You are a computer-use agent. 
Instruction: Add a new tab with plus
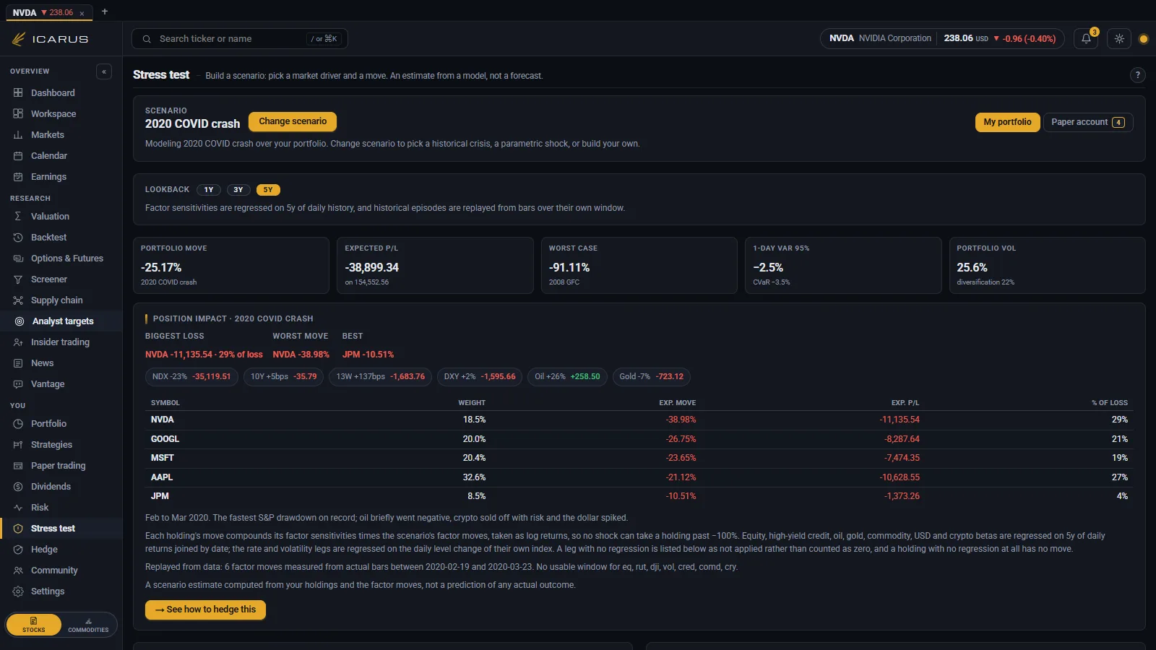[x=105, y=12]
